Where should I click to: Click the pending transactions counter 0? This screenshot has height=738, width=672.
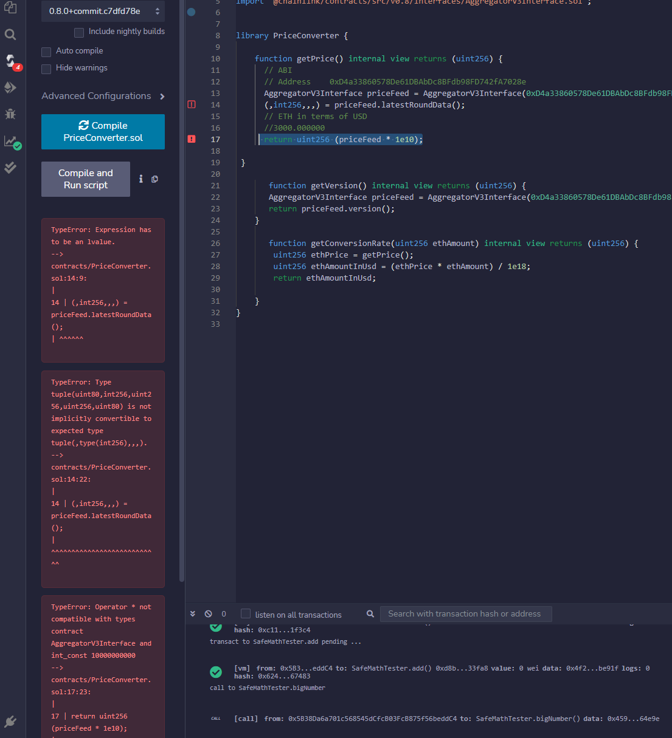pos(224,613)
